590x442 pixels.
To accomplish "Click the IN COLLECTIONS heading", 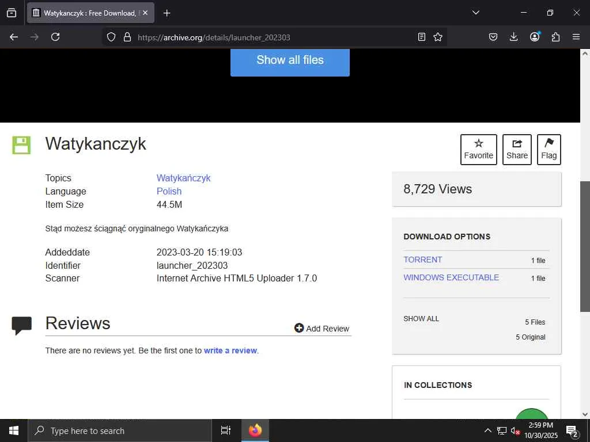I will click(438, 385).
